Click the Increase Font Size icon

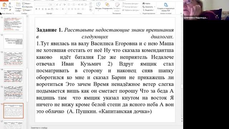[57, 5]
